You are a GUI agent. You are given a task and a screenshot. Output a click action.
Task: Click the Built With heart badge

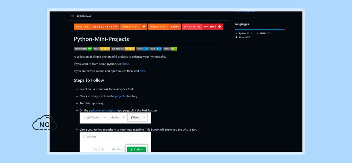134,27
